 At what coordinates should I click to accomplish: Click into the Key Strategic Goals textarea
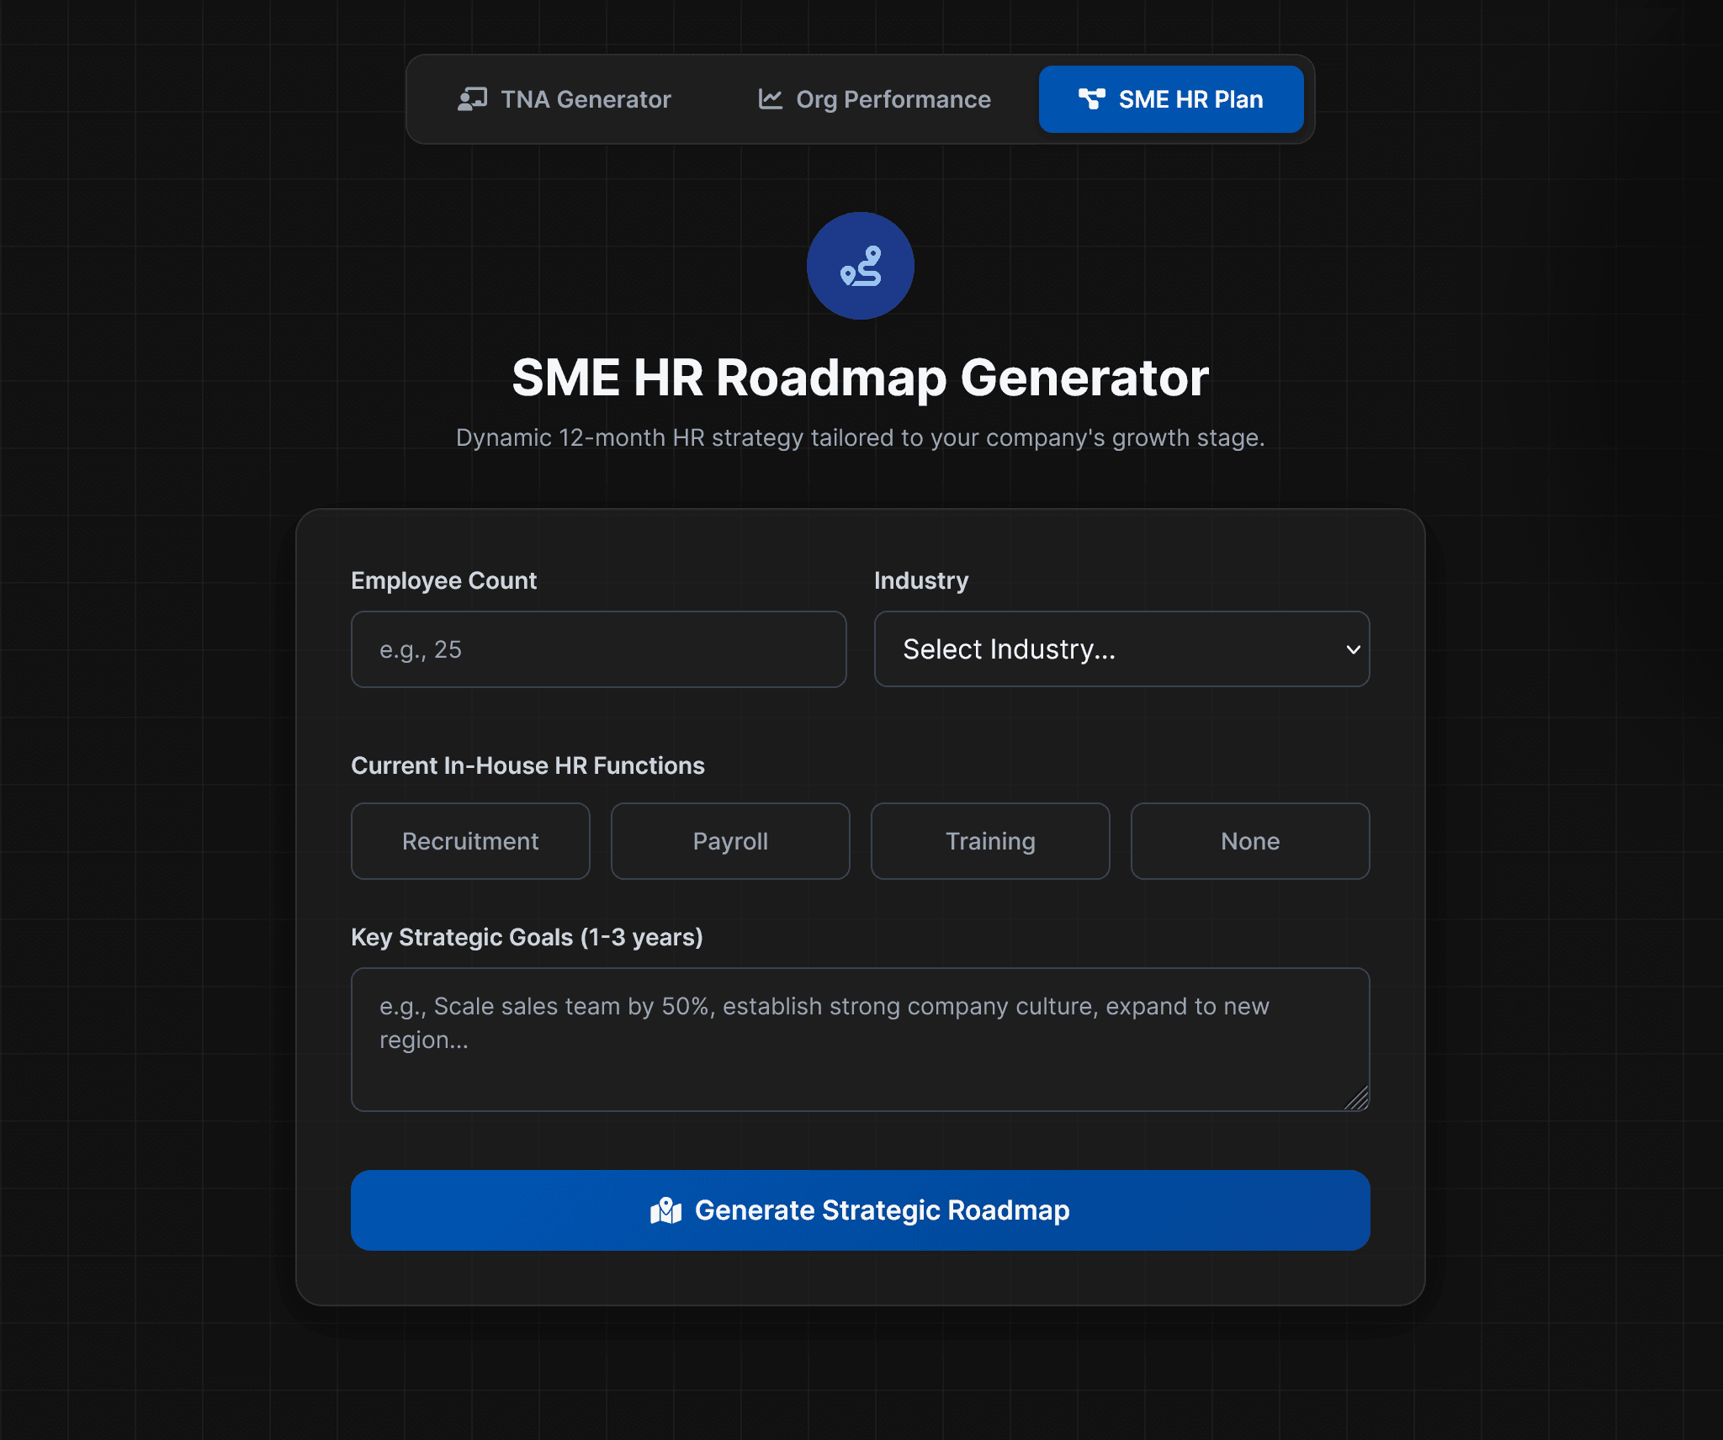click(860, 1040)
